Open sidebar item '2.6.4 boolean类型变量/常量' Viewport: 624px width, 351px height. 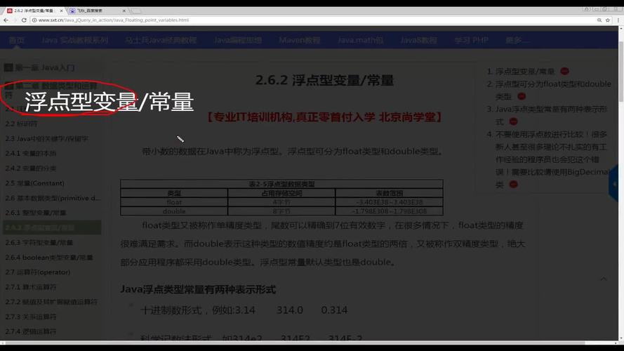click(49, 258)
